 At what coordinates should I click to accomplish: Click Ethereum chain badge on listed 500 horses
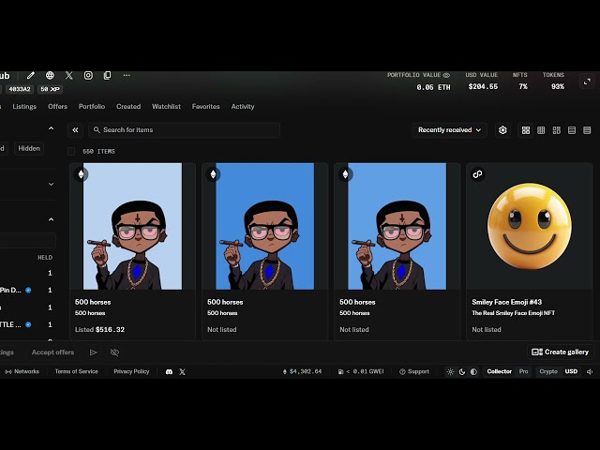click(x=82, y=174)
